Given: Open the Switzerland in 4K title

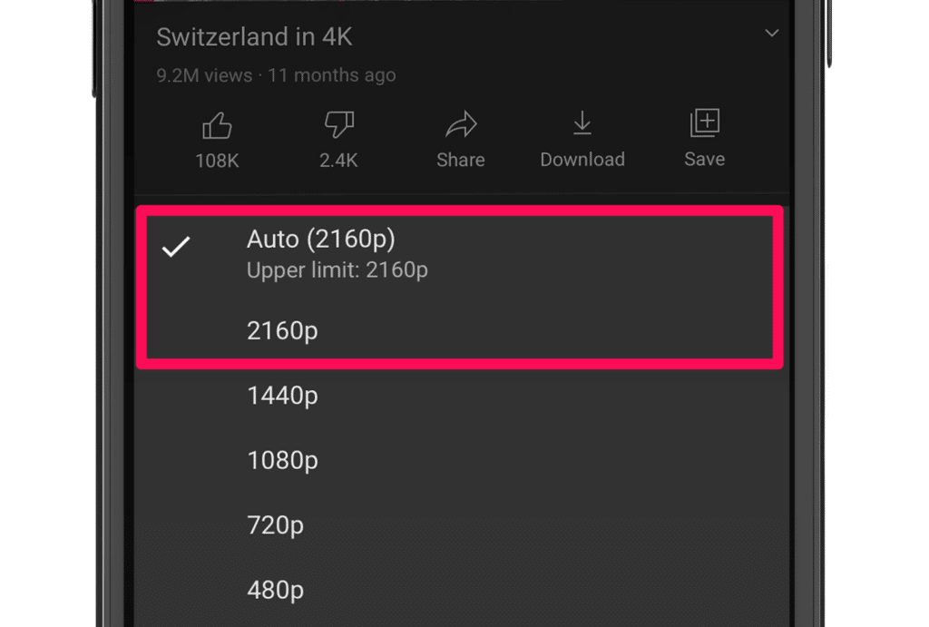Looking at the screenshot, I should coord(254,37).
